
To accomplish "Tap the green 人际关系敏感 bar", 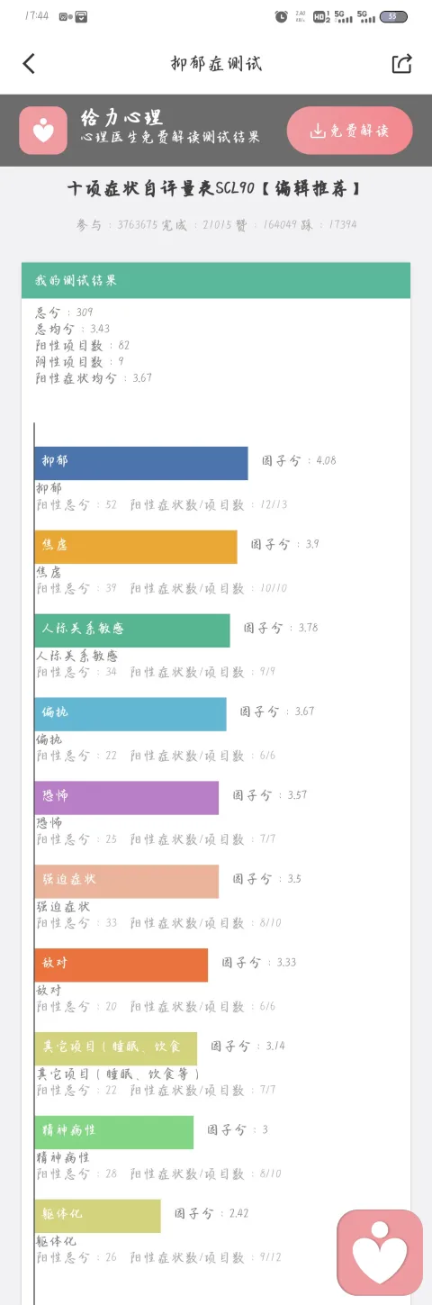I will (x=132, y=630).
